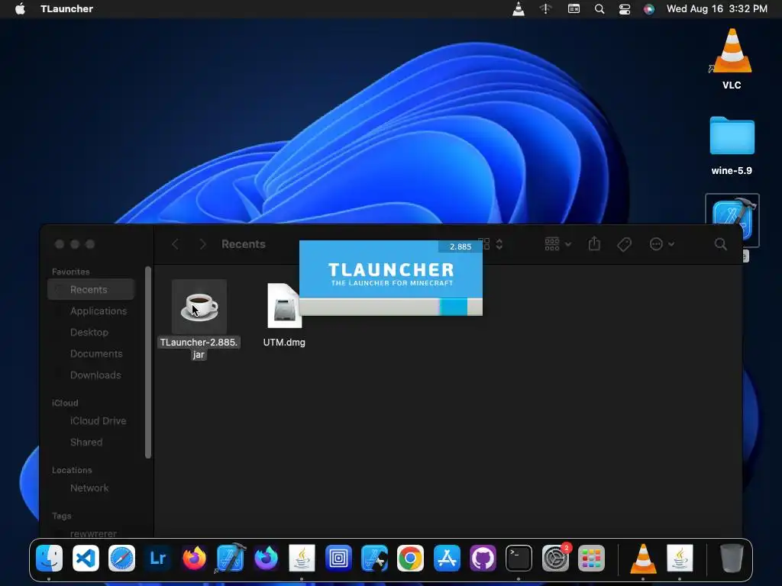
Task: Open System Settings in the Dock
Action: [x=555, y=558]
